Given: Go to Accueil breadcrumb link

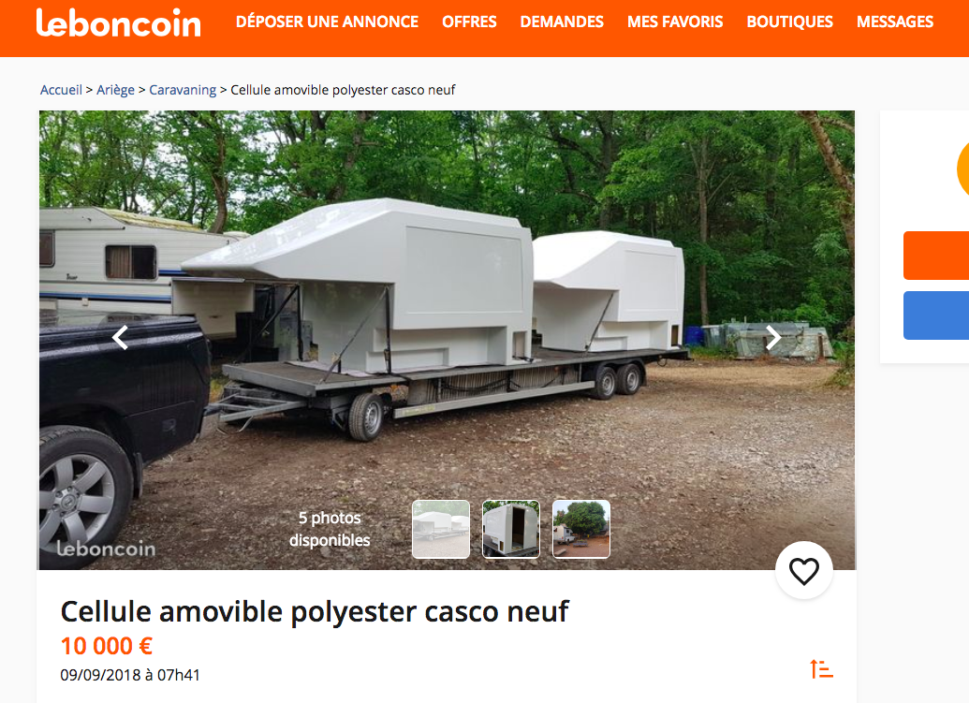Looking at the screenshot, I should [61, 90].
